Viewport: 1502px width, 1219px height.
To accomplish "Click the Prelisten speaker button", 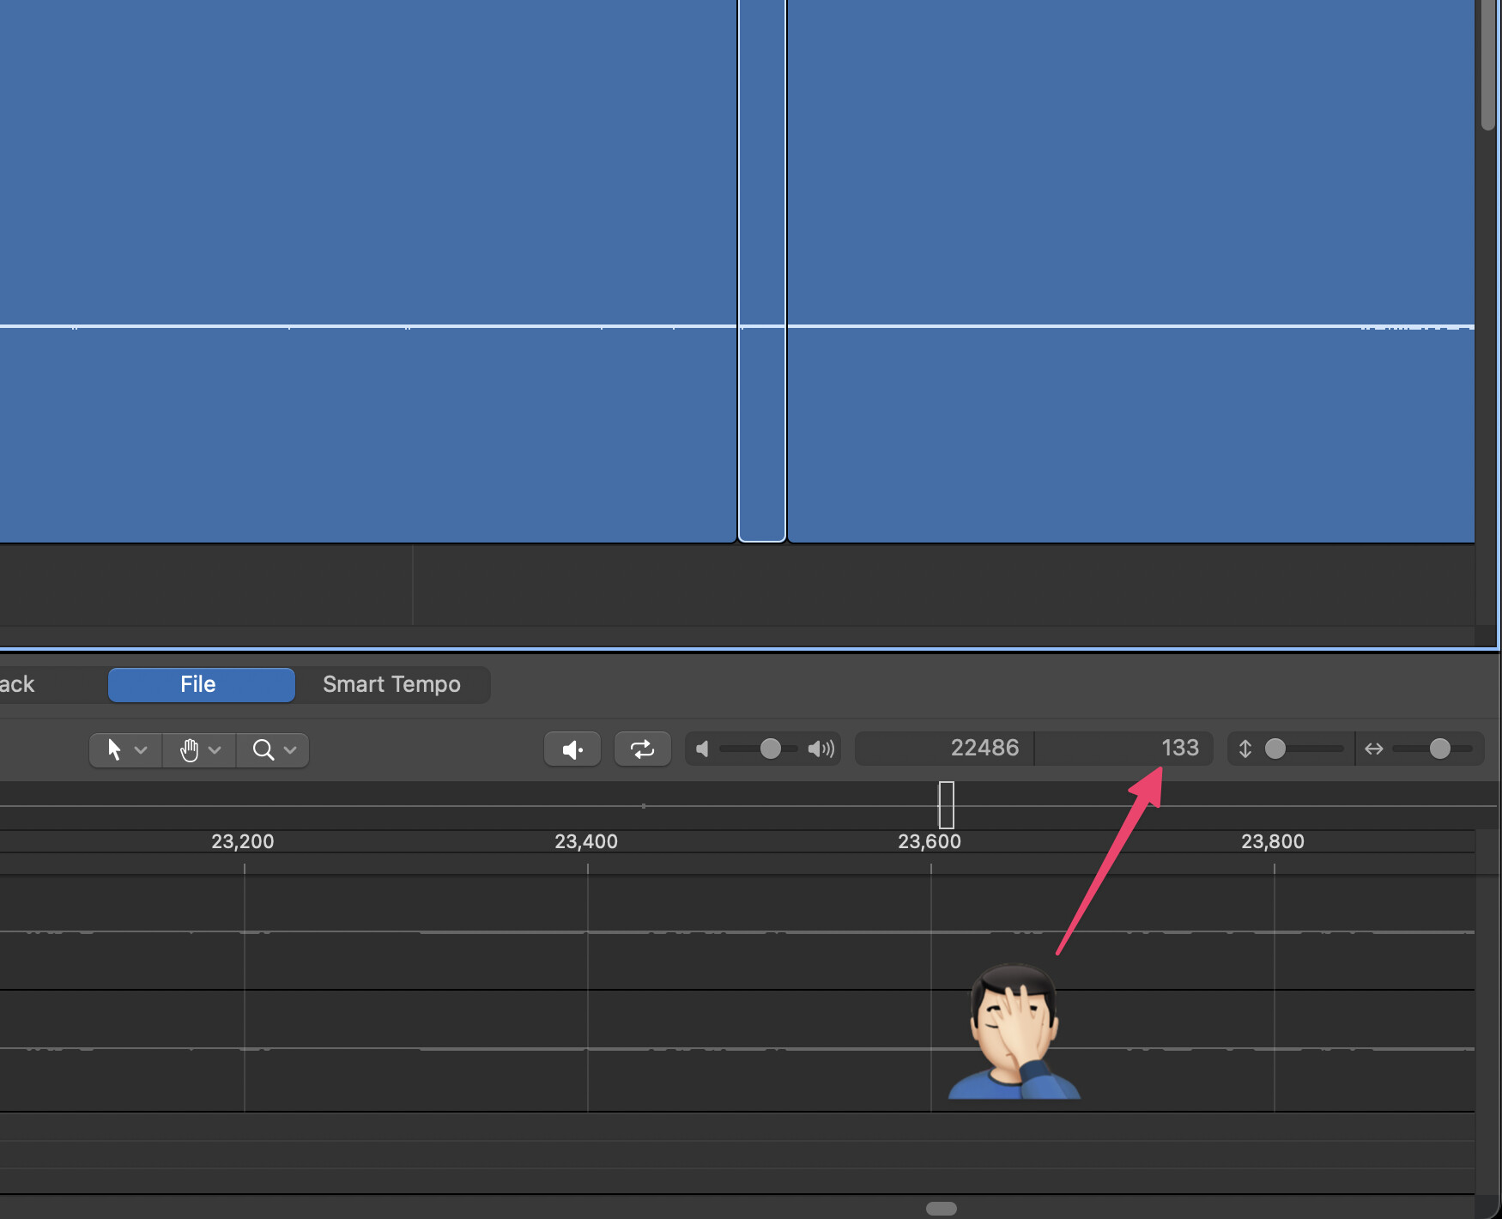I will click(572, 749).
